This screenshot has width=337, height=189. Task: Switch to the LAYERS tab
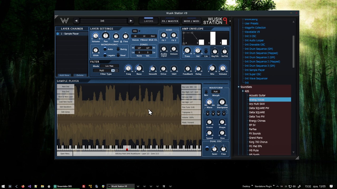(148, 21)
